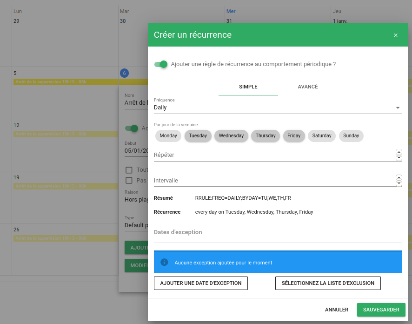Deselect the Wednesday day chip

coord(231,136)
